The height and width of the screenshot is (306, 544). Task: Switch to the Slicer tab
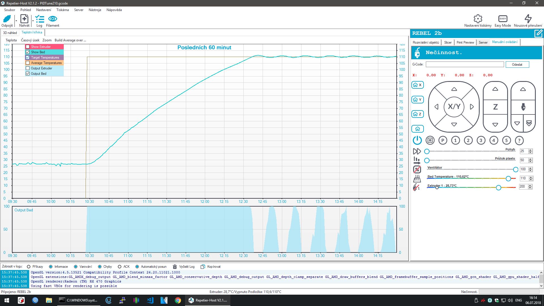[448, 42]
